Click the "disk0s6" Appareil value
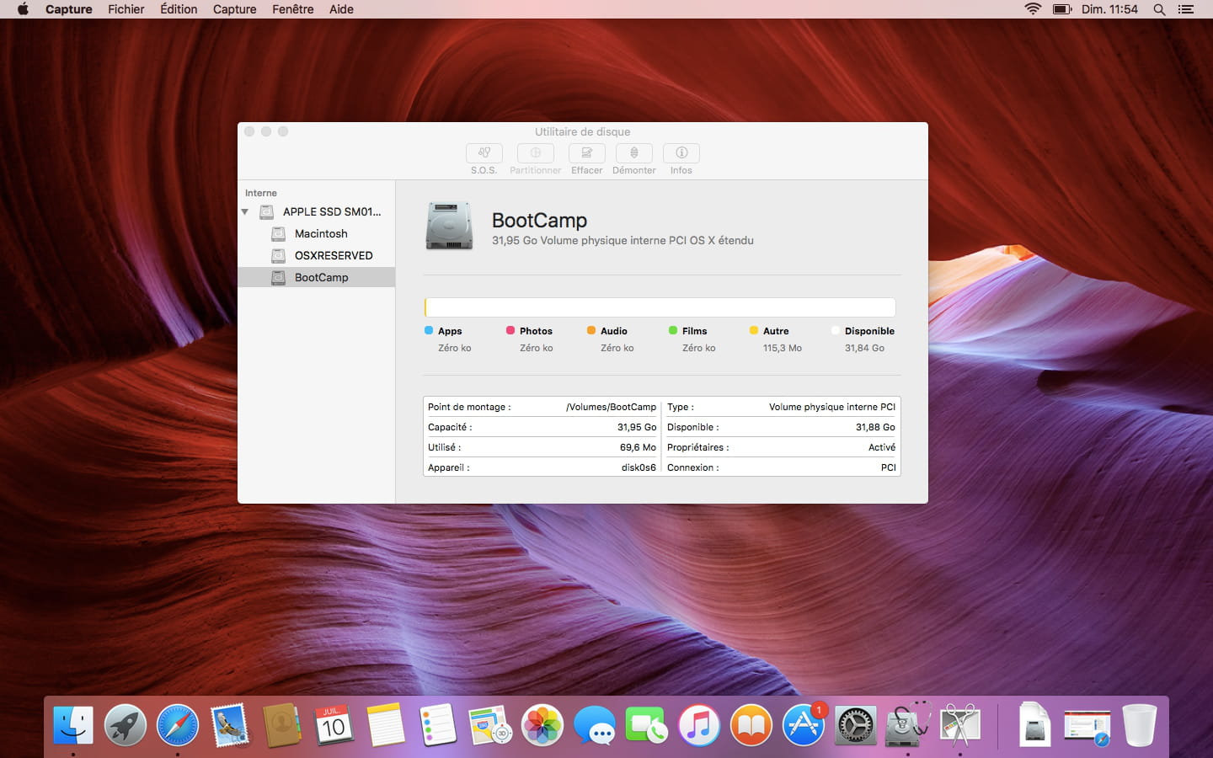1213x758 pixels. pyautogui.click(x=639, y=467)
